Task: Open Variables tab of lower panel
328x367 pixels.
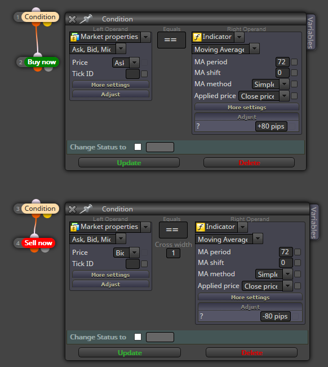Action: click(314, 222)
